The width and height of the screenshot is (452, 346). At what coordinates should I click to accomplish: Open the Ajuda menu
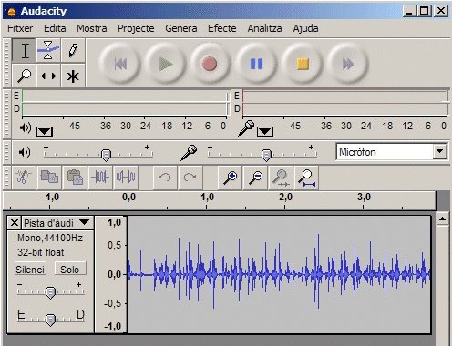tap(305, 28)
